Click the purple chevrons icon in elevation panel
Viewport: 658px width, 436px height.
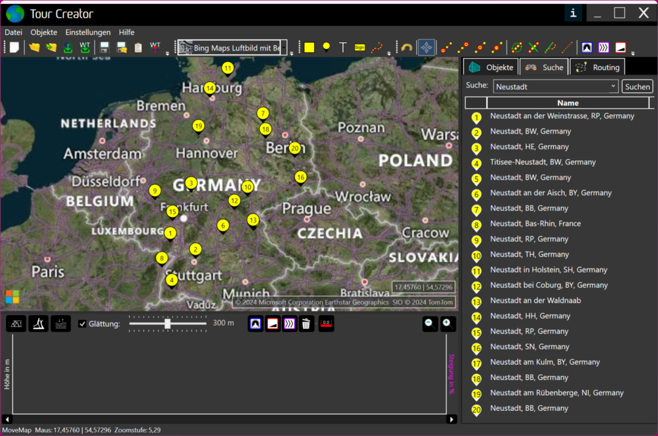(x=290, y=324)
